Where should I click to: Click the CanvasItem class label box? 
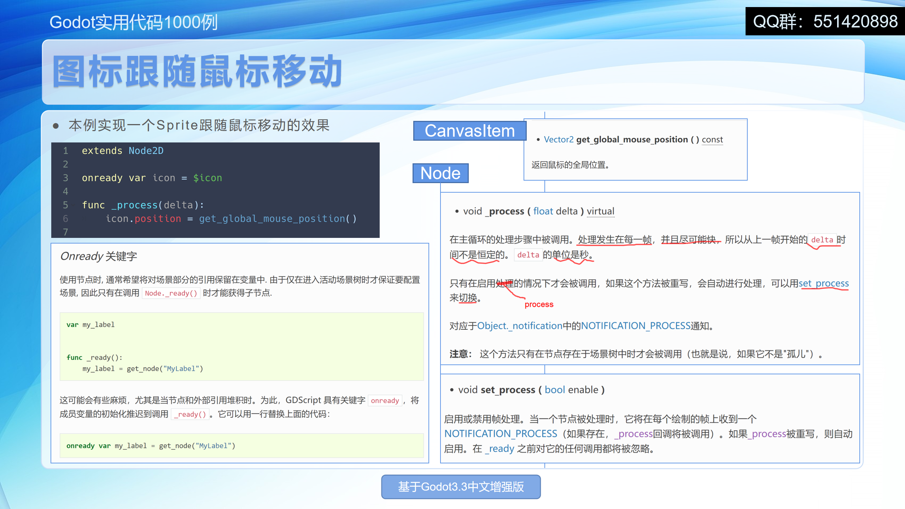coord(469,131)
